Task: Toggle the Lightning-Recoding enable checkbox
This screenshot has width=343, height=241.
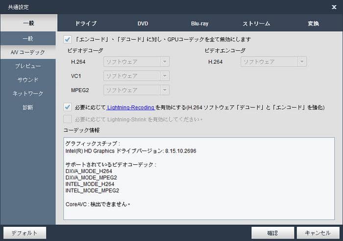Action: (68, 107)
